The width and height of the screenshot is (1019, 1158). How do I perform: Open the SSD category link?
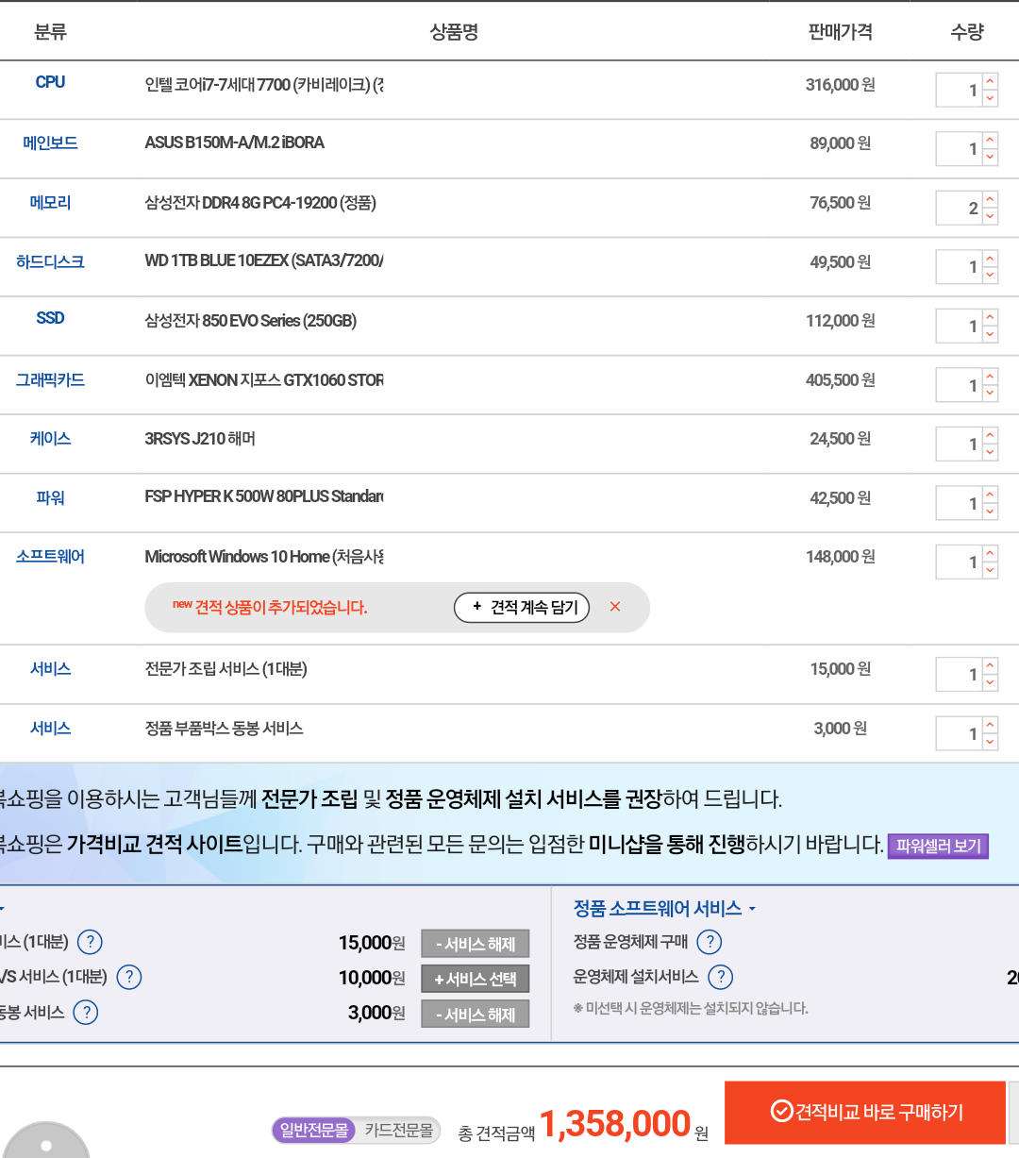tap(50, 318)
